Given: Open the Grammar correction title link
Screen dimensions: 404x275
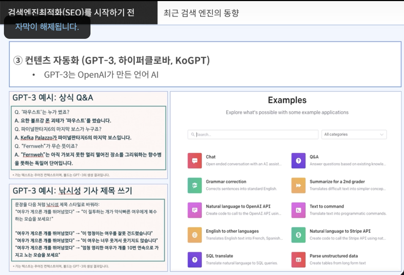Looking at the screenshot, I should (x=226, y=181).
